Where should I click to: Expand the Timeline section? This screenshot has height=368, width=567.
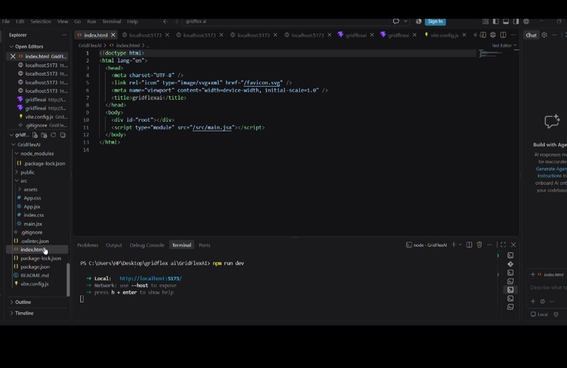(11, 313)
